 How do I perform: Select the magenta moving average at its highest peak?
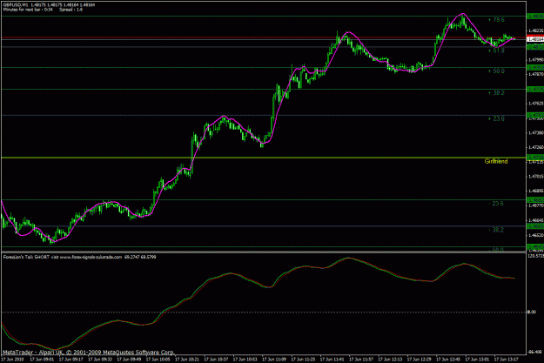tap(462, 14)
